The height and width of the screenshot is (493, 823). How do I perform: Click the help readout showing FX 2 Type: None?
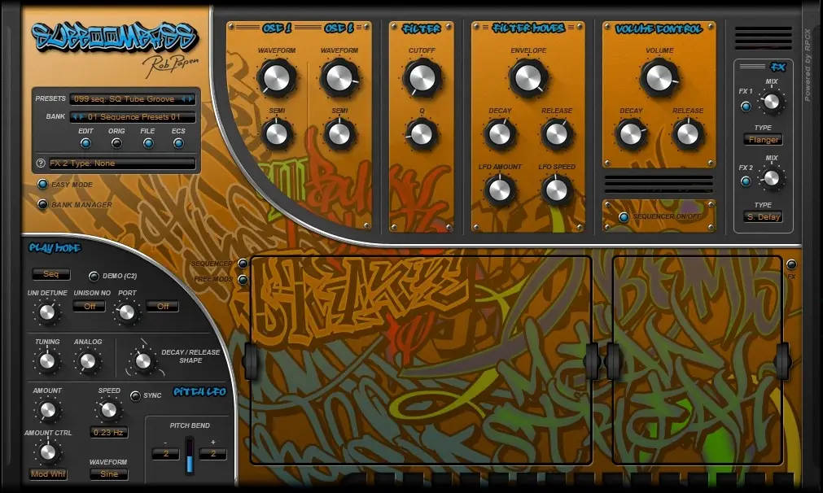[122, 163]
